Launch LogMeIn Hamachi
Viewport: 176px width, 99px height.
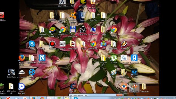[x=32, y=74]
